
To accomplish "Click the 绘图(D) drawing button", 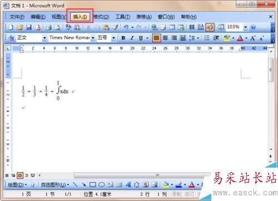I will [x=17, y=185].
